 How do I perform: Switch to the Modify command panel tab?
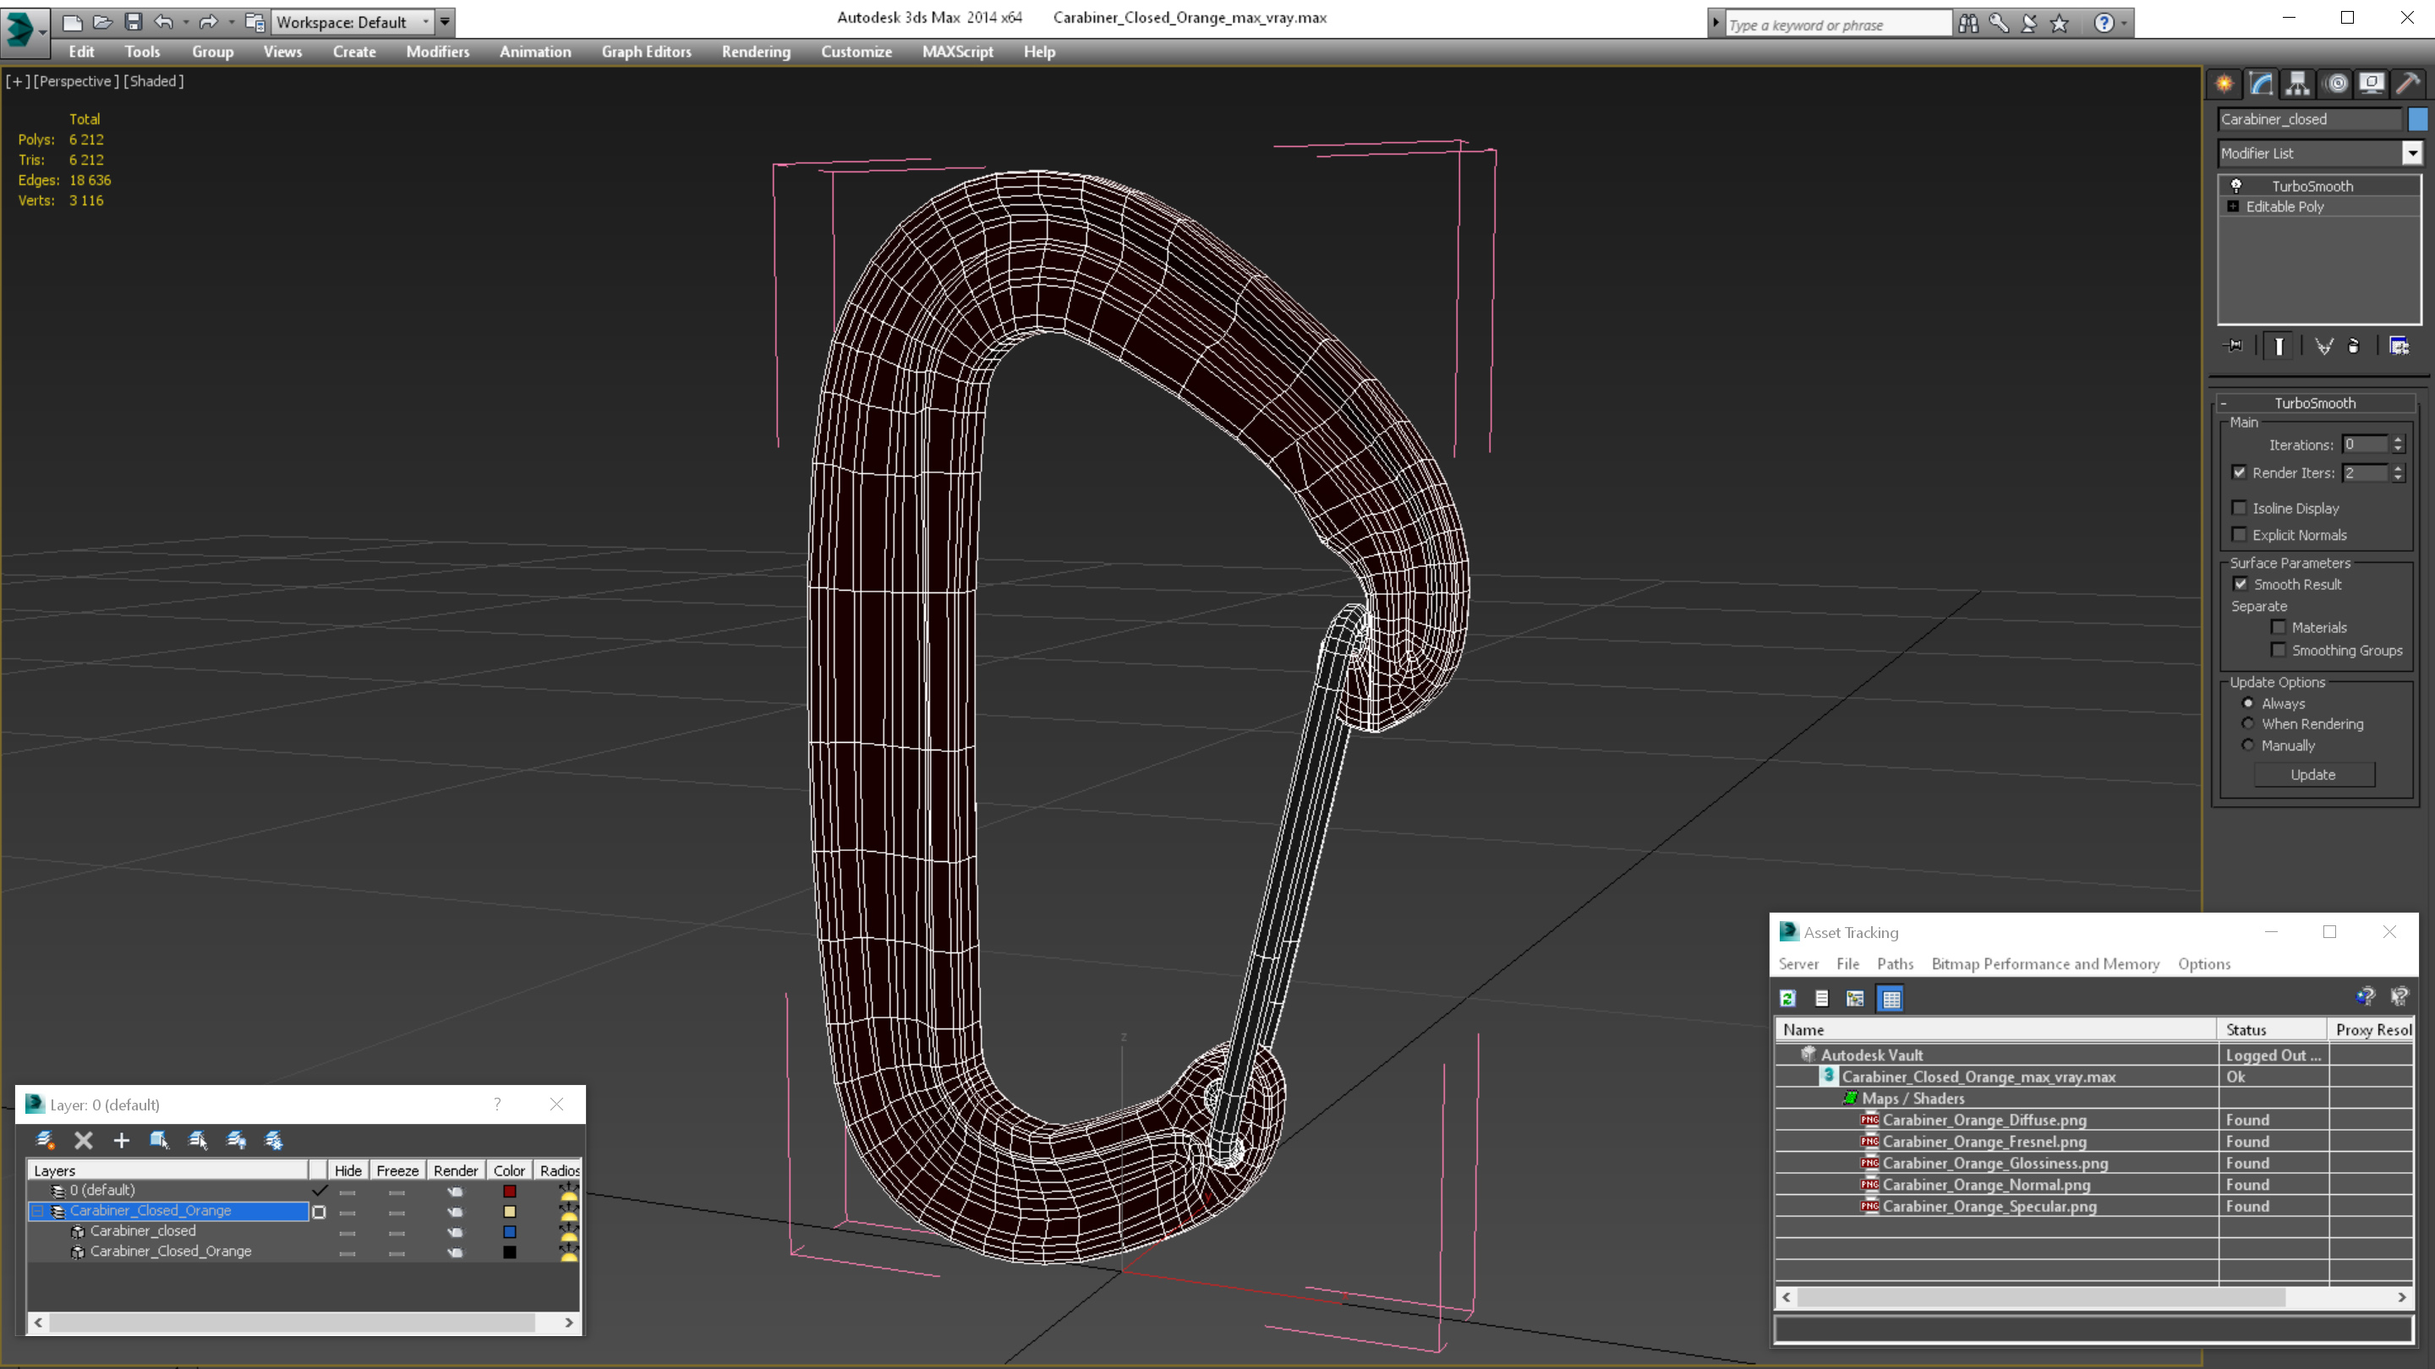[2261, 83]
